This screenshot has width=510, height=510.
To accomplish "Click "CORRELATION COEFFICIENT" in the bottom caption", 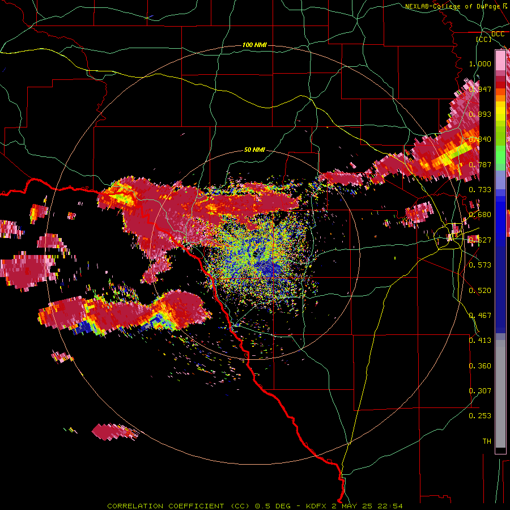I will pos(165,506).
